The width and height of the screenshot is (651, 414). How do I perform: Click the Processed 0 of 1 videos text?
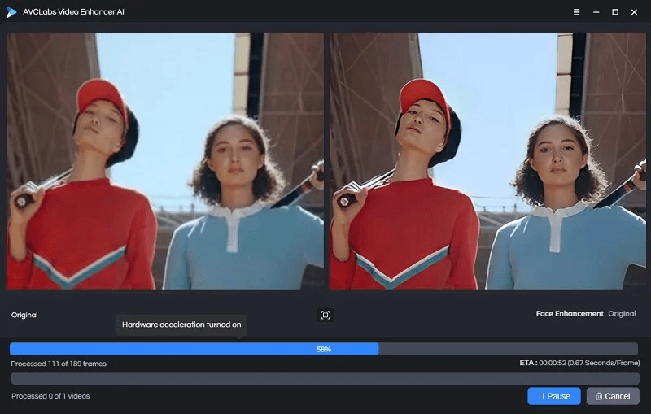point(50,396)
